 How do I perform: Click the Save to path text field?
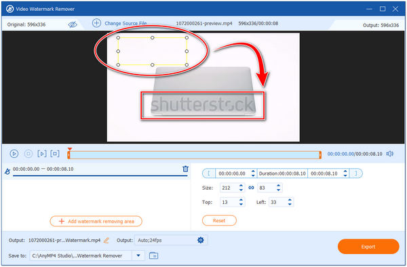click(81, 255)
